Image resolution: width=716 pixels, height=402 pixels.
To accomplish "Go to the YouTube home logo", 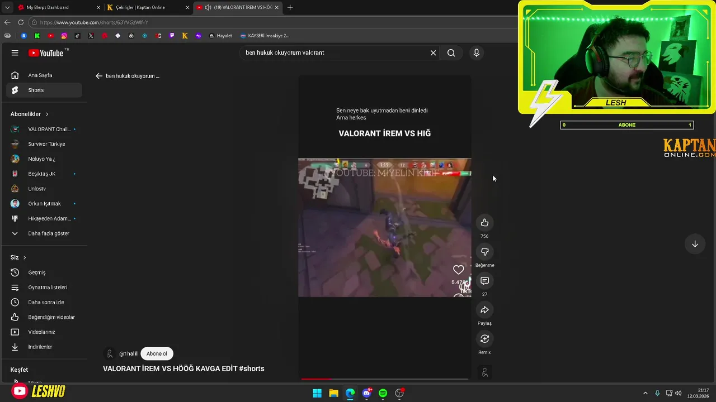I will pyautogui.click(x=46, y=53).
